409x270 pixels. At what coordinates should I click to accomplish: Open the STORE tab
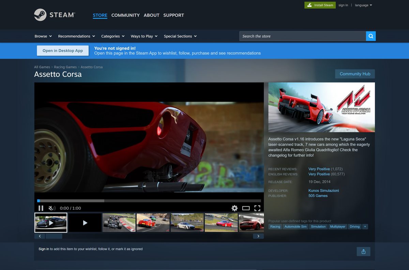coord(100,15)
